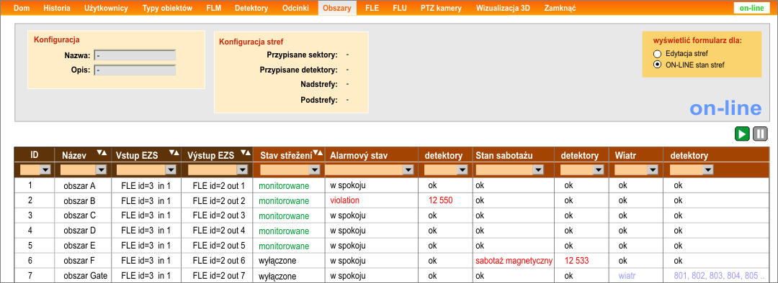Click into the Opis input field
Screen dimensions: 778x283
click(x=135, y=70)
